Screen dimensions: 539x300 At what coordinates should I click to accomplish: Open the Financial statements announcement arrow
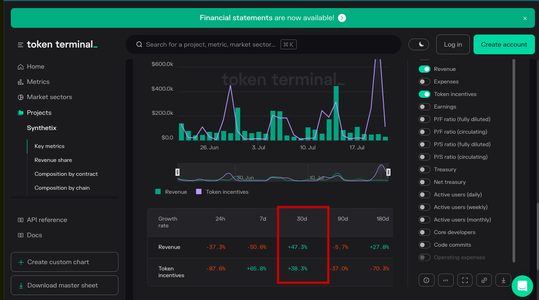pyautogui.click(x=342, y=18)
